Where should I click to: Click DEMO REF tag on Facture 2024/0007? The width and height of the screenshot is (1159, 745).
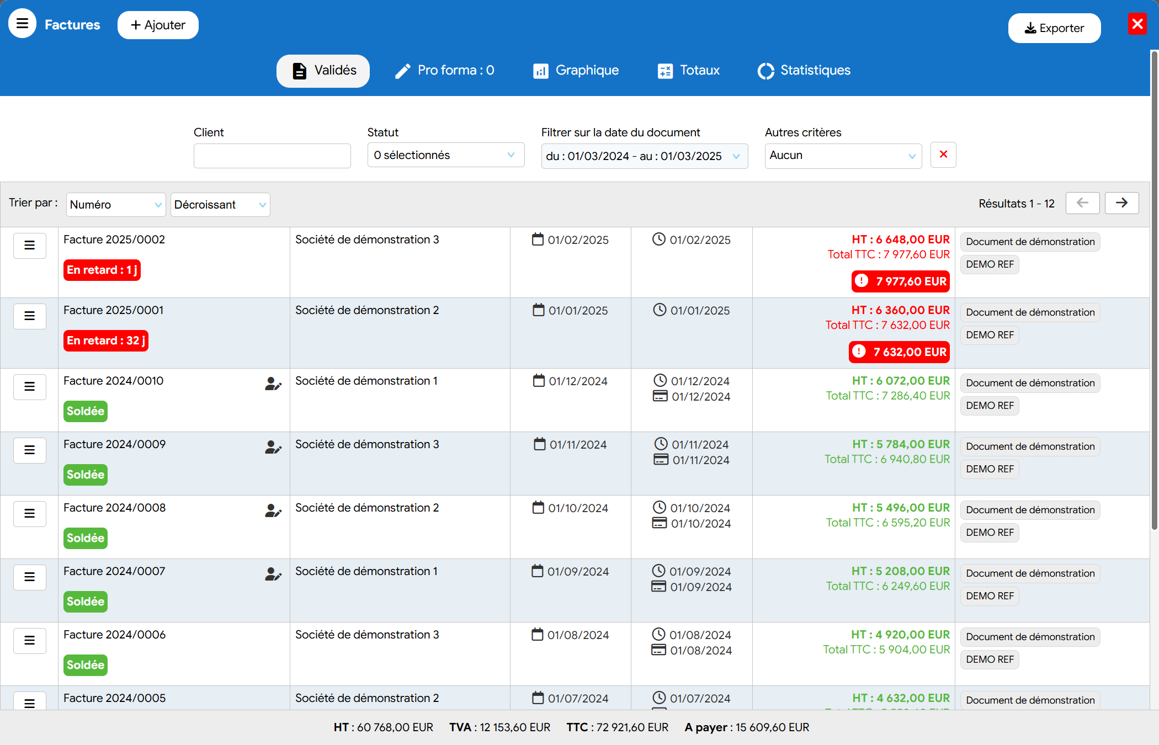[x=990, y=596]
